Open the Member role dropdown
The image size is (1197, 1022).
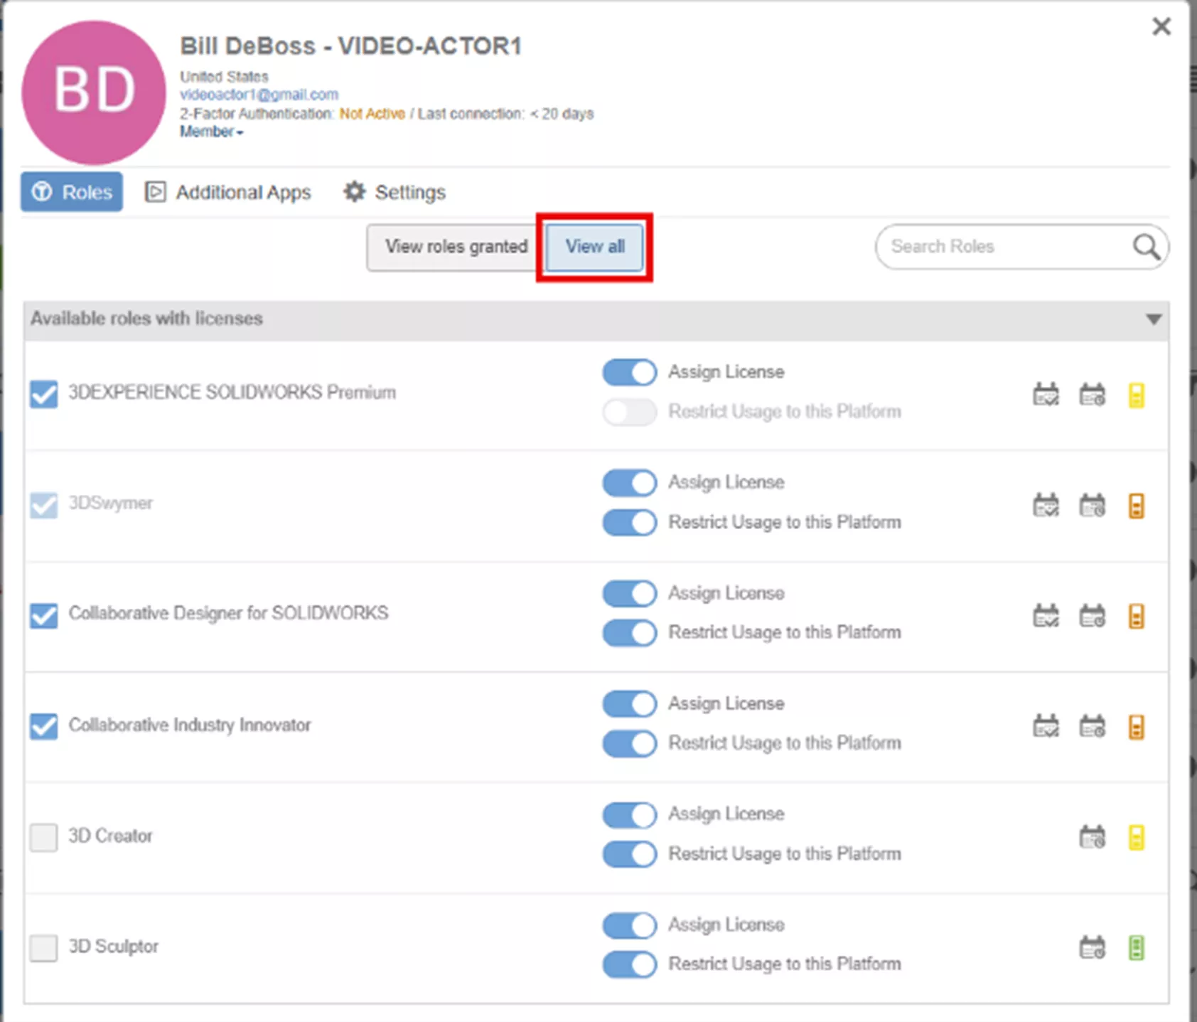[x=211, y=132]
